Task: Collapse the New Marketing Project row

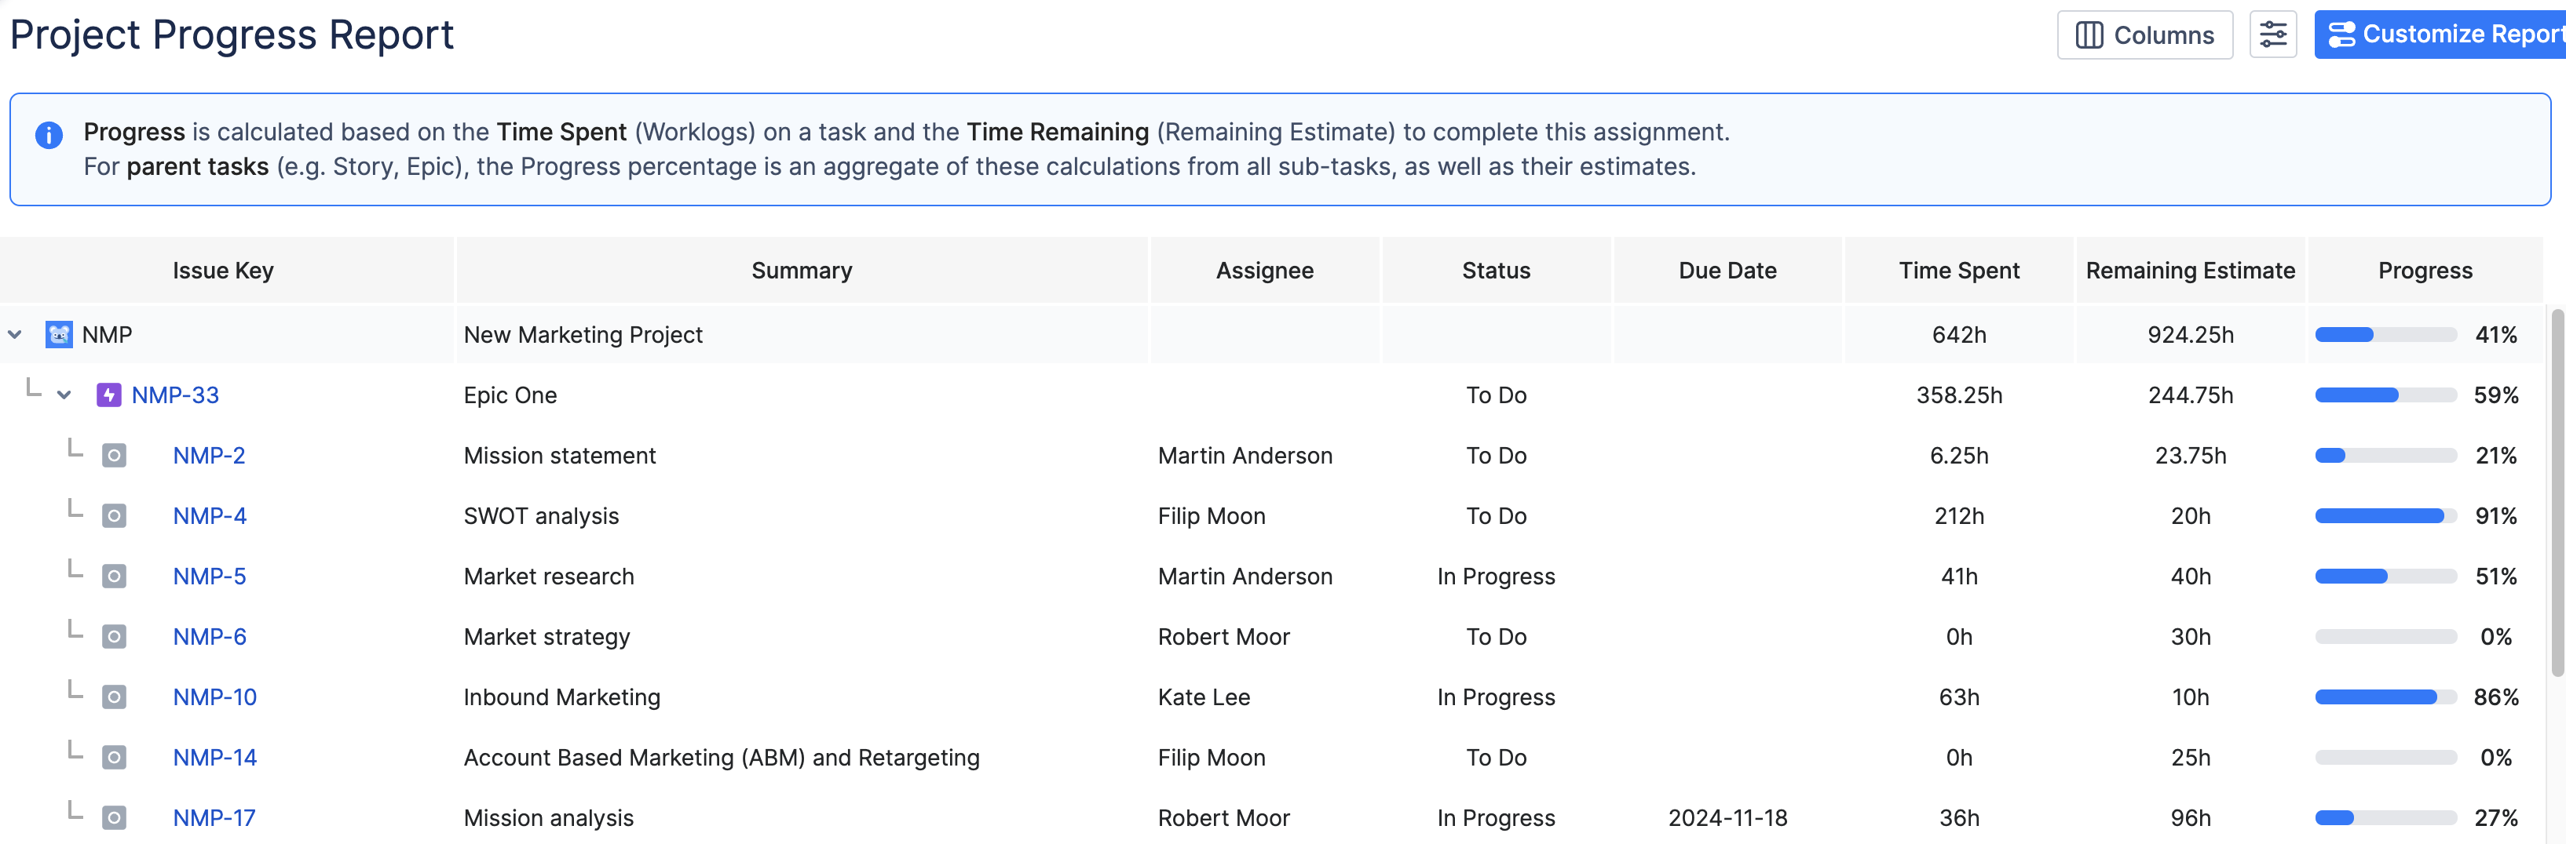Action: (15, 334)
